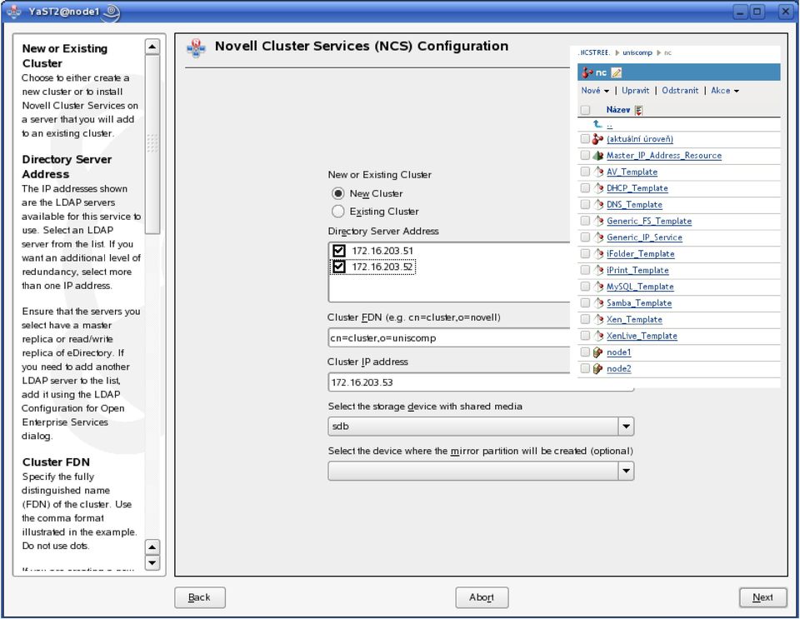The height and width of the screenshot is (619, 800).
Task: Click the Next button
Action: coord(762,597)
